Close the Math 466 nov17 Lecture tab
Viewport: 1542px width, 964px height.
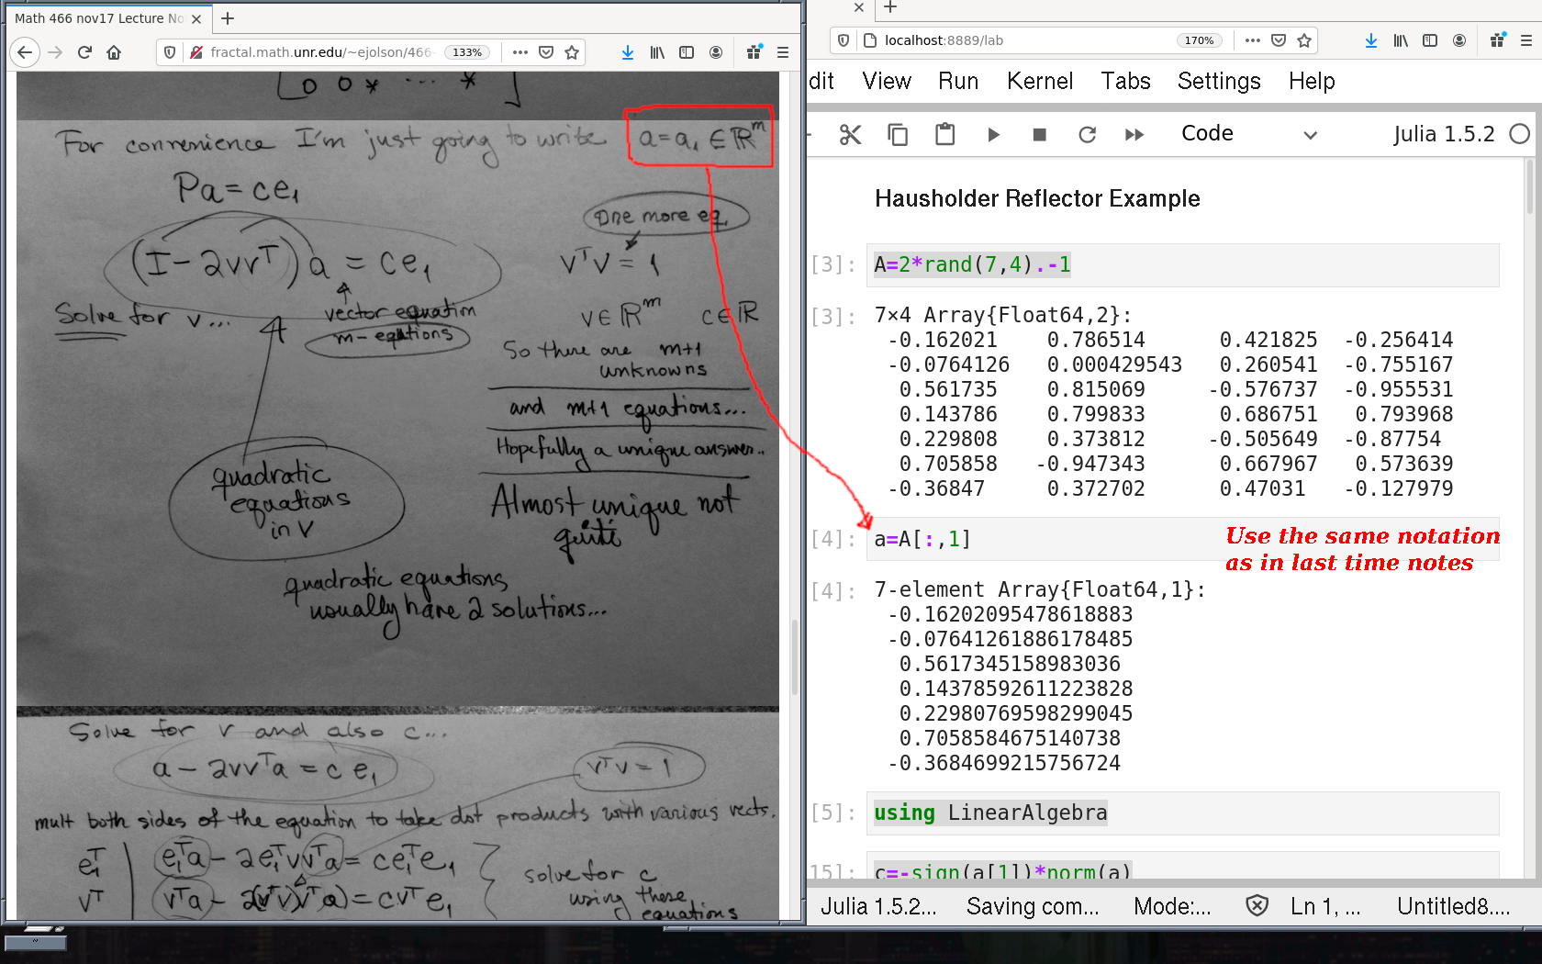[196, 18]
